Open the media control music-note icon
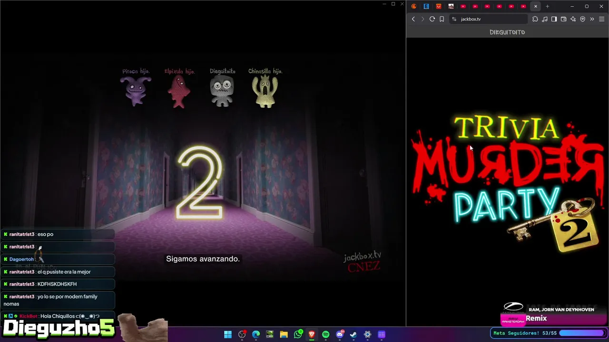The image size is (609, 342). pyautogui.click(x=545, y=19)
